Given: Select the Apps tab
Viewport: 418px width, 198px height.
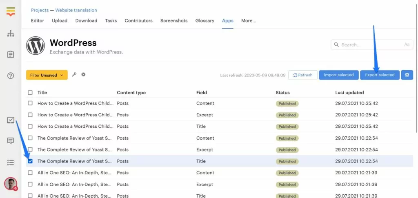Looking at the screenshot, I should (x=228, y=20).
